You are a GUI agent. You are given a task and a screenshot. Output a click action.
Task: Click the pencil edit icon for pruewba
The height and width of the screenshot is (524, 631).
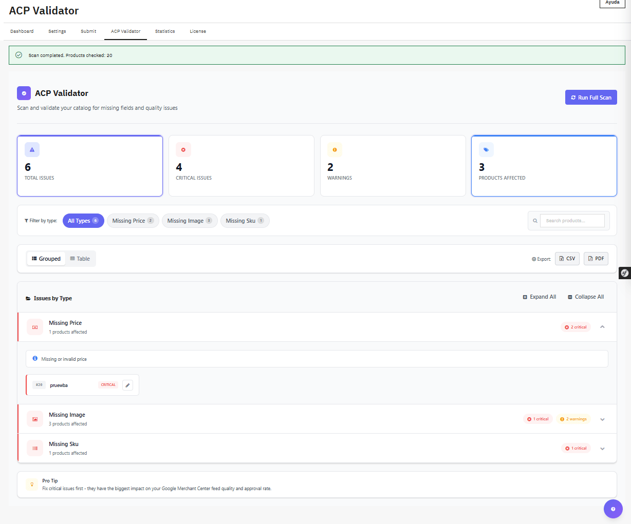point(127,385)
